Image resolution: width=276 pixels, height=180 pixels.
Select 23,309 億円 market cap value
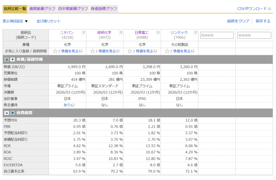(150, 80)
